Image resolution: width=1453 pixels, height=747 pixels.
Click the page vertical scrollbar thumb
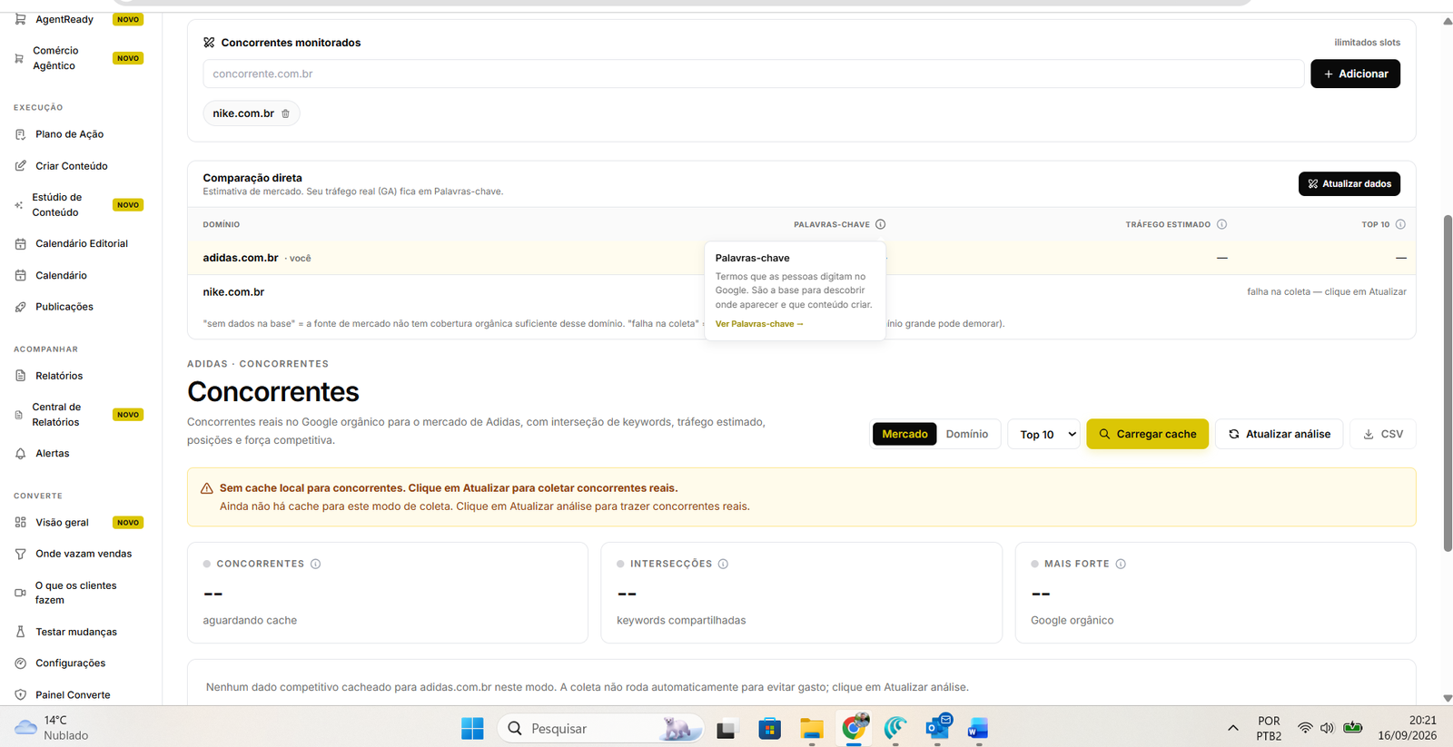(1448, 383)
